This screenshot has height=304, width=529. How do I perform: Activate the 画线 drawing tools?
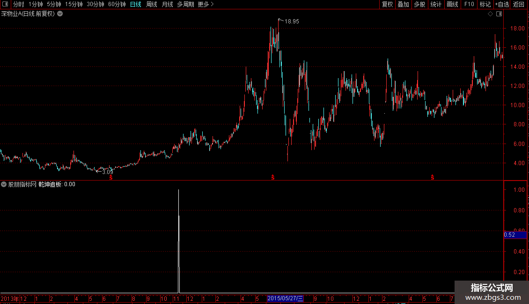tap(452, 4)
